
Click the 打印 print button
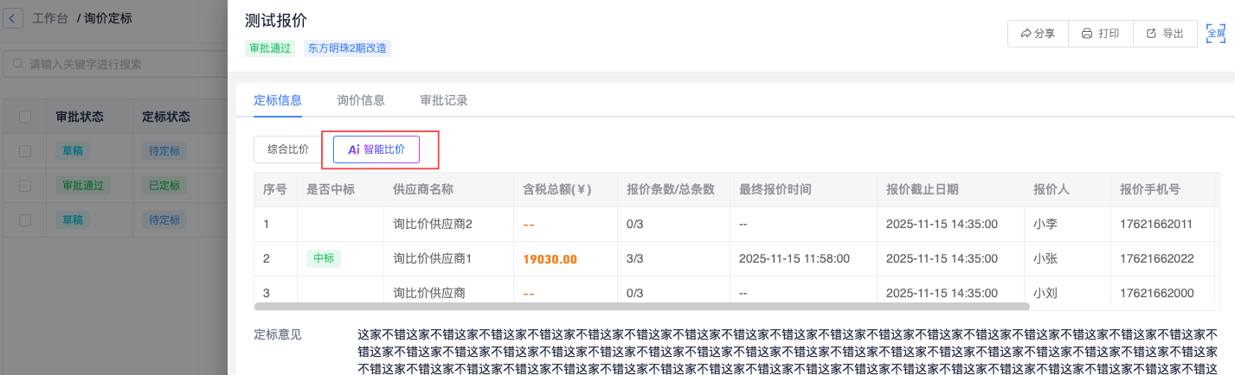(x=1100, y=34)
